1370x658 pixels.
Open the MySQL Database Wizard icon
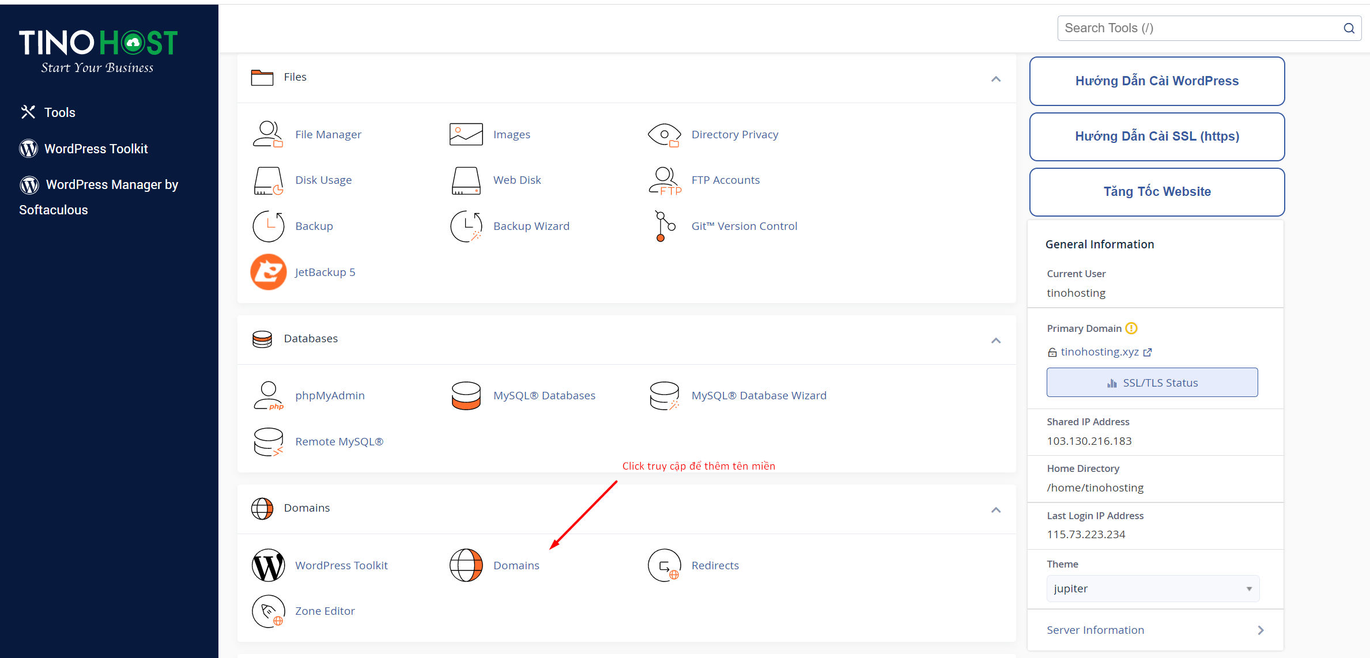[665, 396]
